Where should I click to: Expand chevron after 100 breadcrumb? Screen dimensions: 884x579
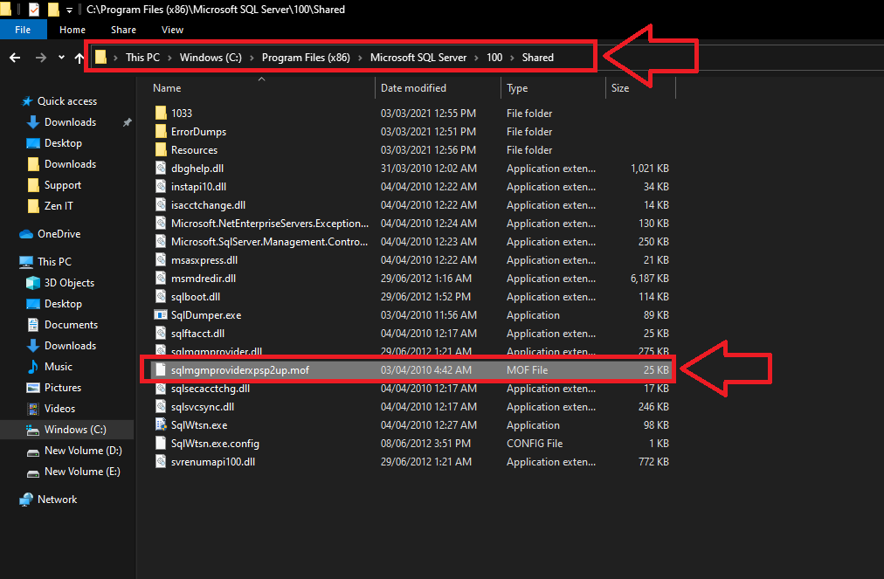pos(512,58)
